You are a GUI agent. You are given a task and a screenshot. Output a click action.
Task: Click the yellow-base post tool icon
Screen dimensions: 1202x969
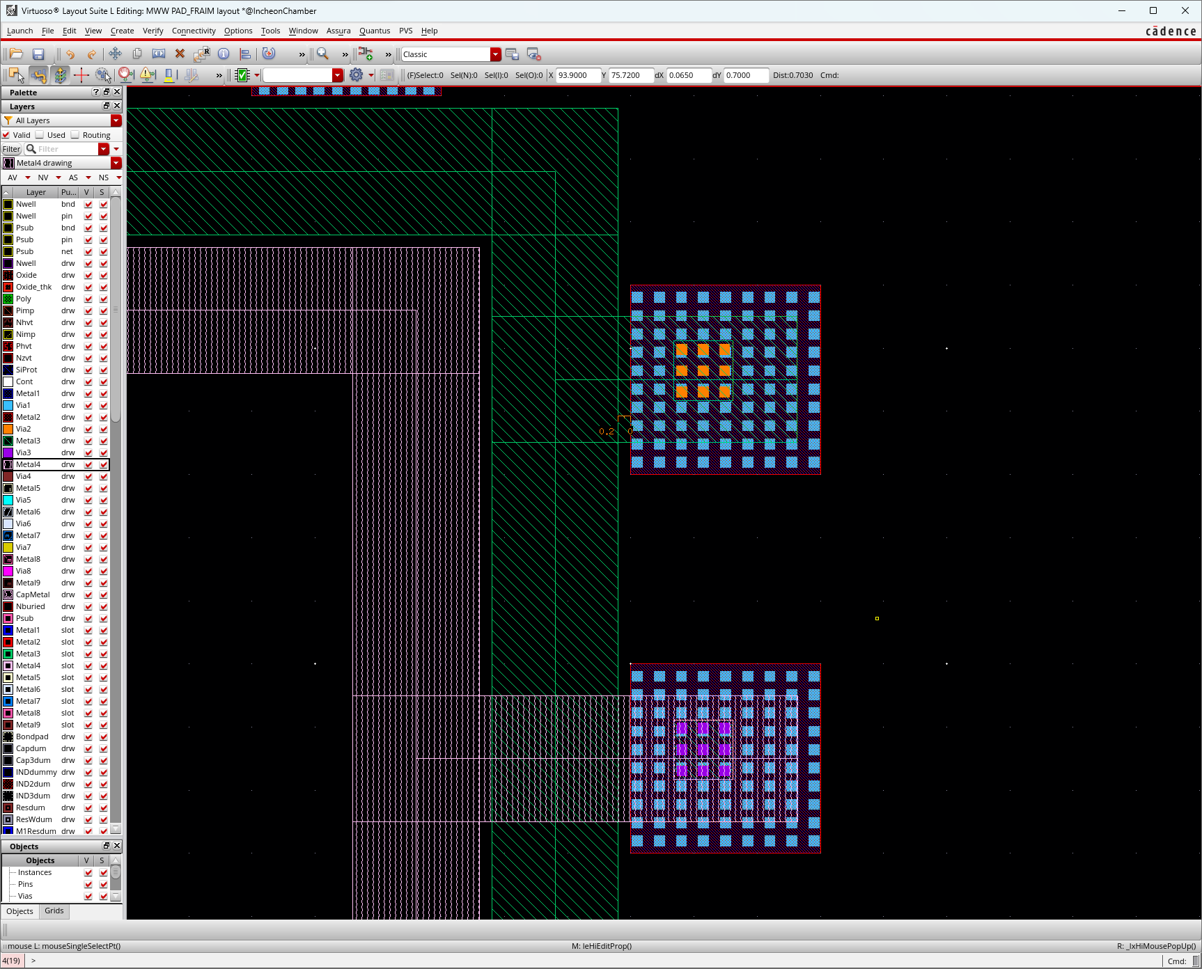169,75
